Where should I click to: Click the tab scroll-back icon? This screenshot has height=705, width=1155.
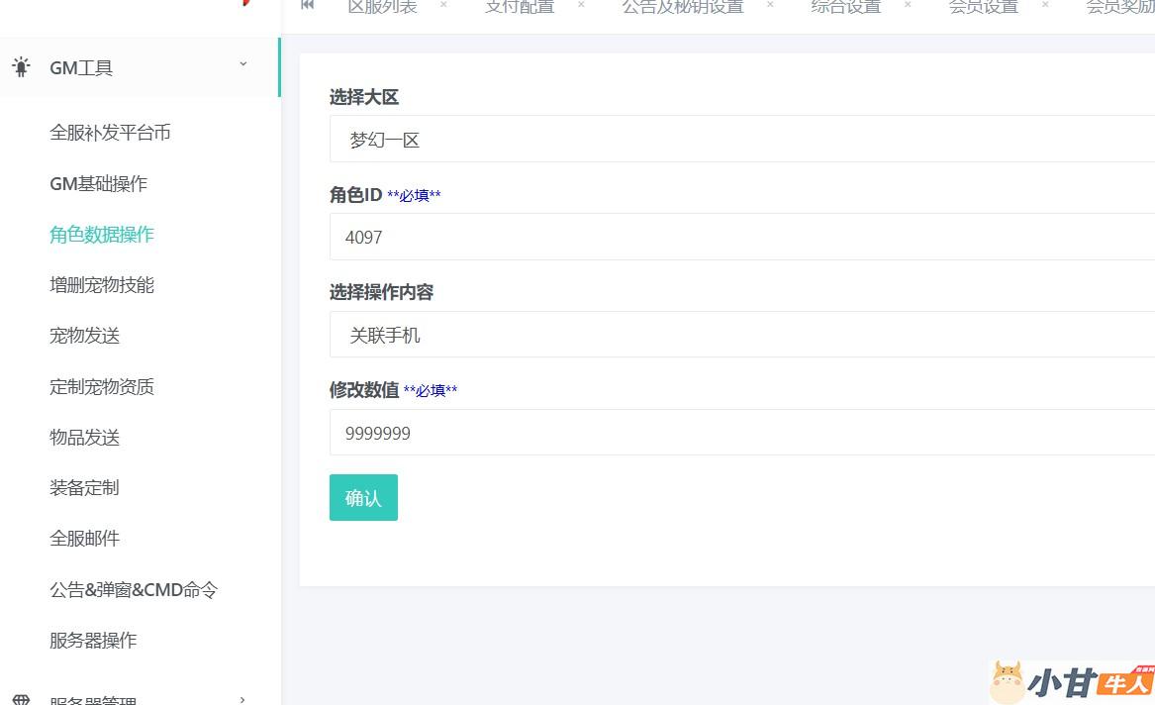click(x=308, y=5)
